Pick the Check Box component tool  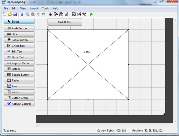point(19,46)
